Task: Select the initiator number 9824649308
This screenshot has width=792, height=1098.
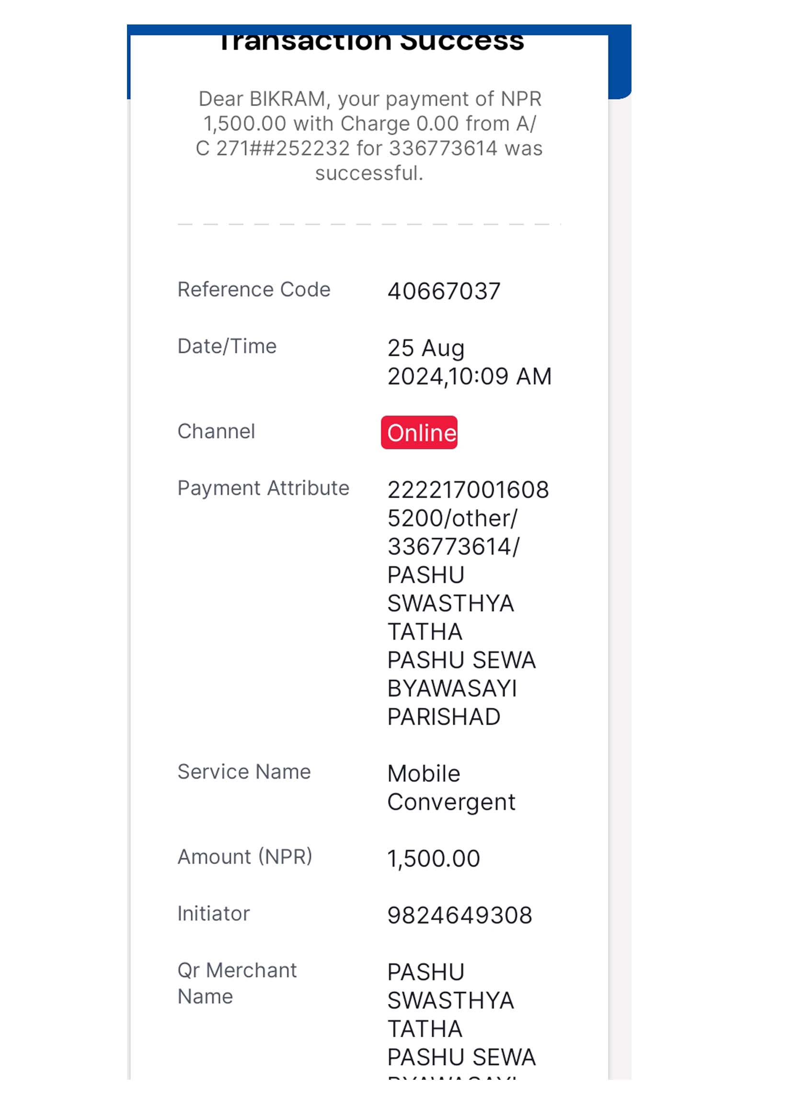Action: [460, 915]
